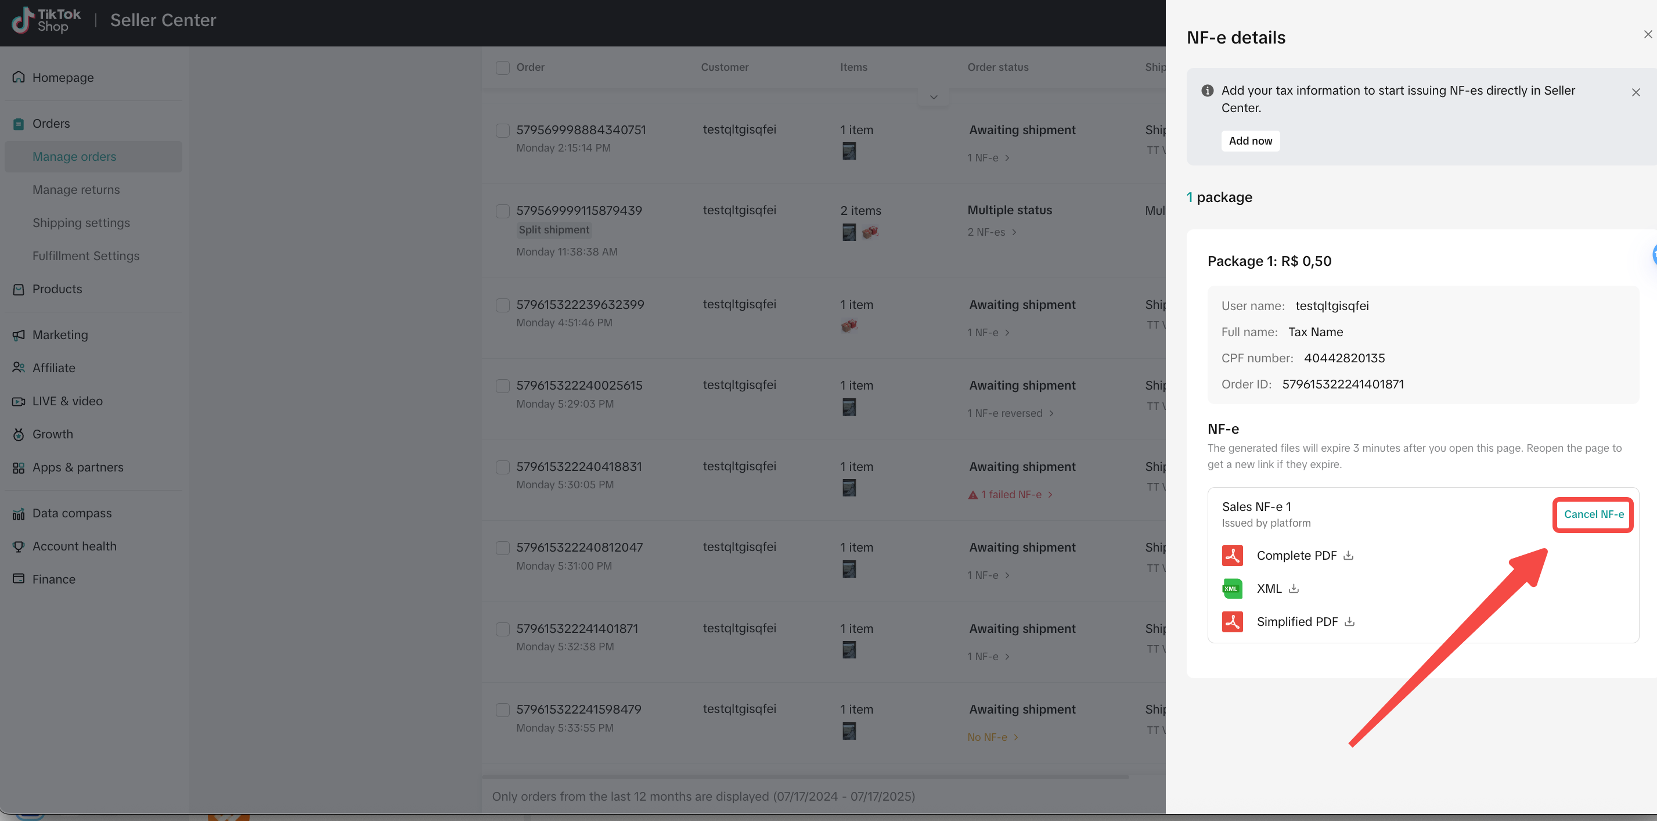Open Manage returns in sidebar
This screenshot has width=1657, height=821.
click(x=76, y=190)
